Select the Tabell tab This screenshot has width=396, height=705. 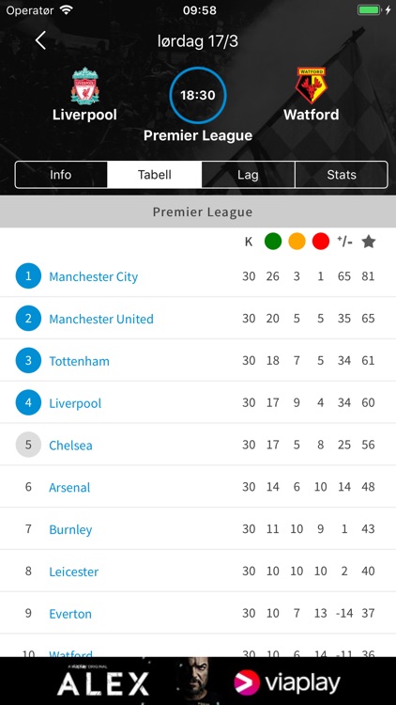point(155,175)
